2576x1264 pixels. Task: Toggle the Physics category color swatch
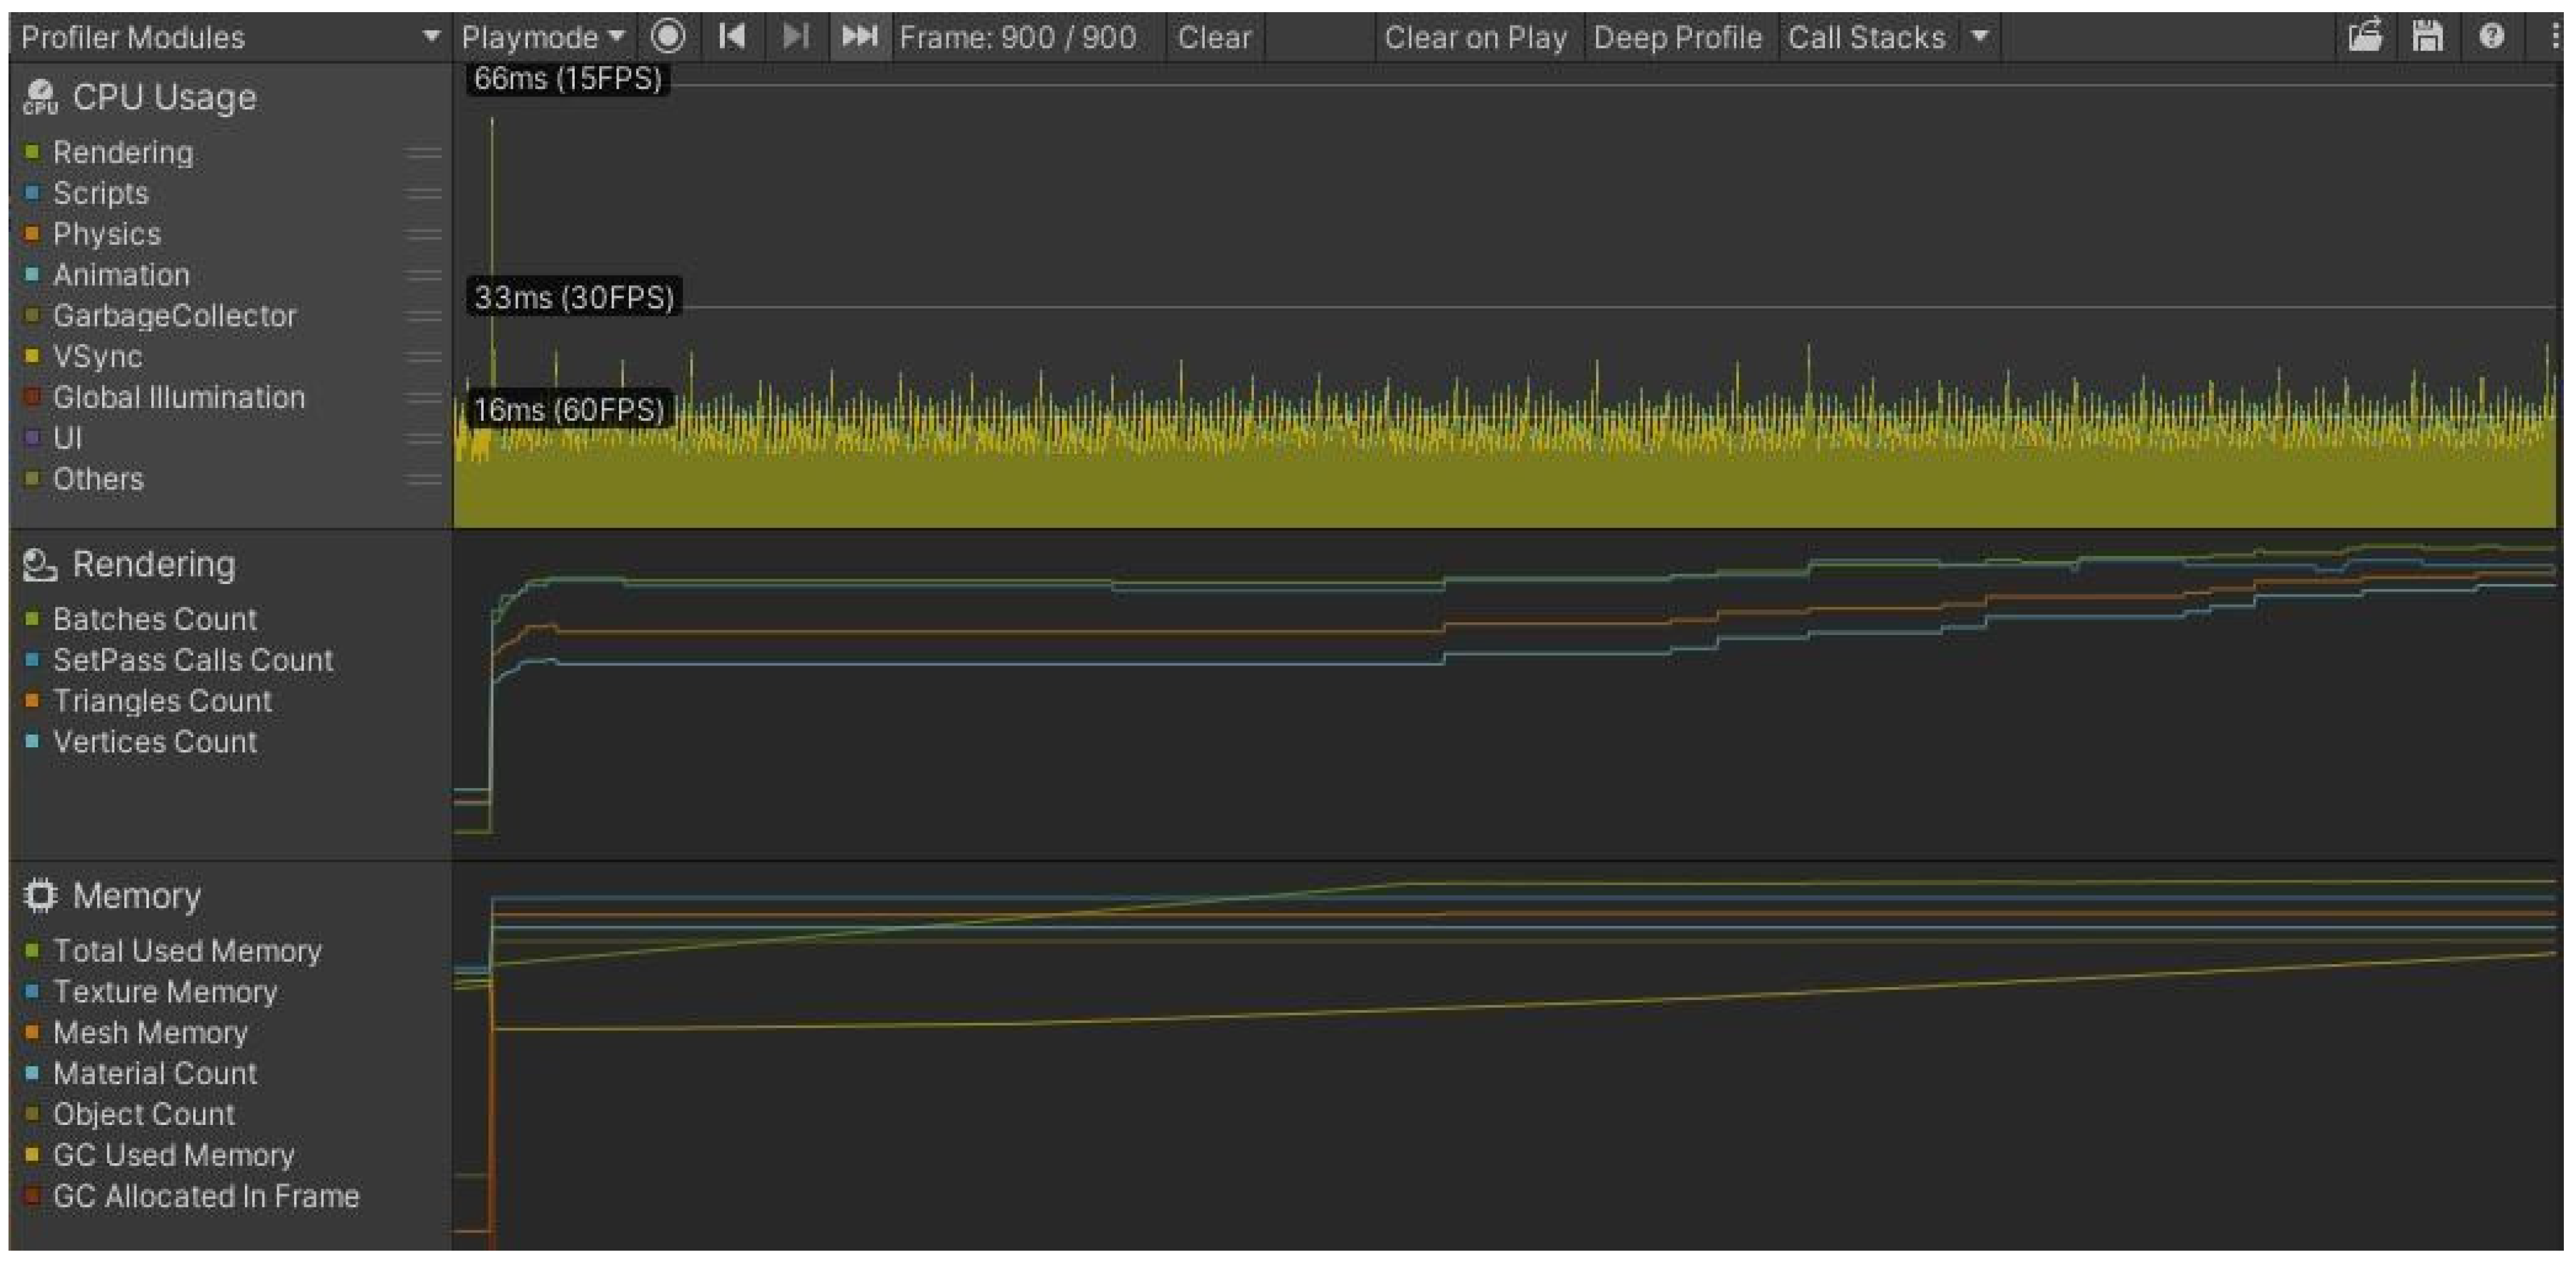32,234
